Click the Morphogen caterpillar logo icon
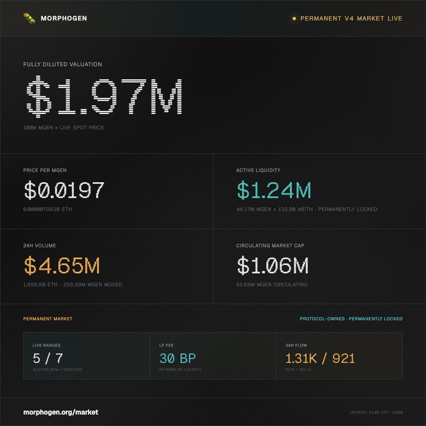Image resolution: width=426 pixels, height=426 pixels. [29, 18]
